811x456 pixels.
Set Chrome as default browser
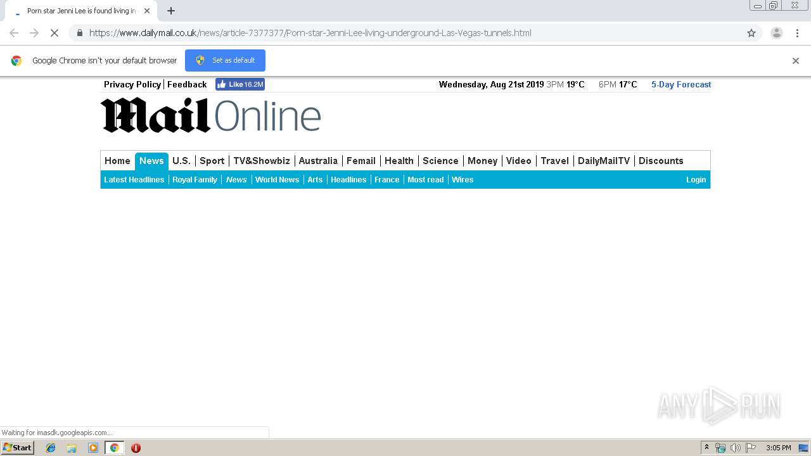(x=225, y=60)
